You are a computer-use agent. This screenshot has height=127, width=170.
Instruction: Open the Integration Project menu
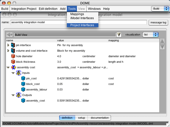(24, 9)
